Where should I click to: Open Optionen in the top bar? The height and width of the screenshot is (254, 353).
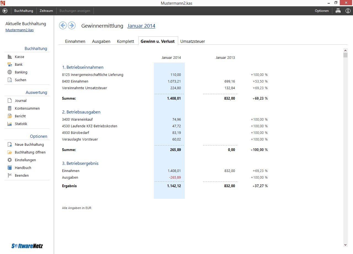(x=322, y=11)
